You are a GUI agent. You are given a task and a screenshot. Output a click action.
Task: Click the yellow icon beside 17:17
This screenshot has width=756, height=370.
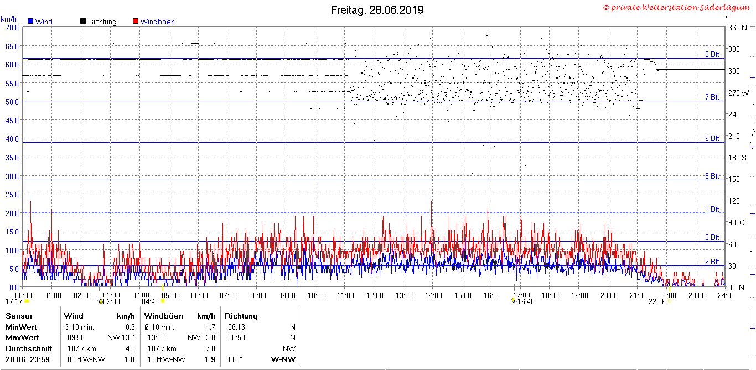pos(27,301)
